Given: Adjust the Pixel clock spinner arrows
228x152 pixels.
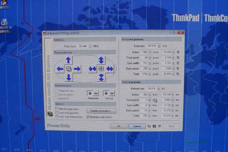Looking at the screenshot, I should [90, 46].
